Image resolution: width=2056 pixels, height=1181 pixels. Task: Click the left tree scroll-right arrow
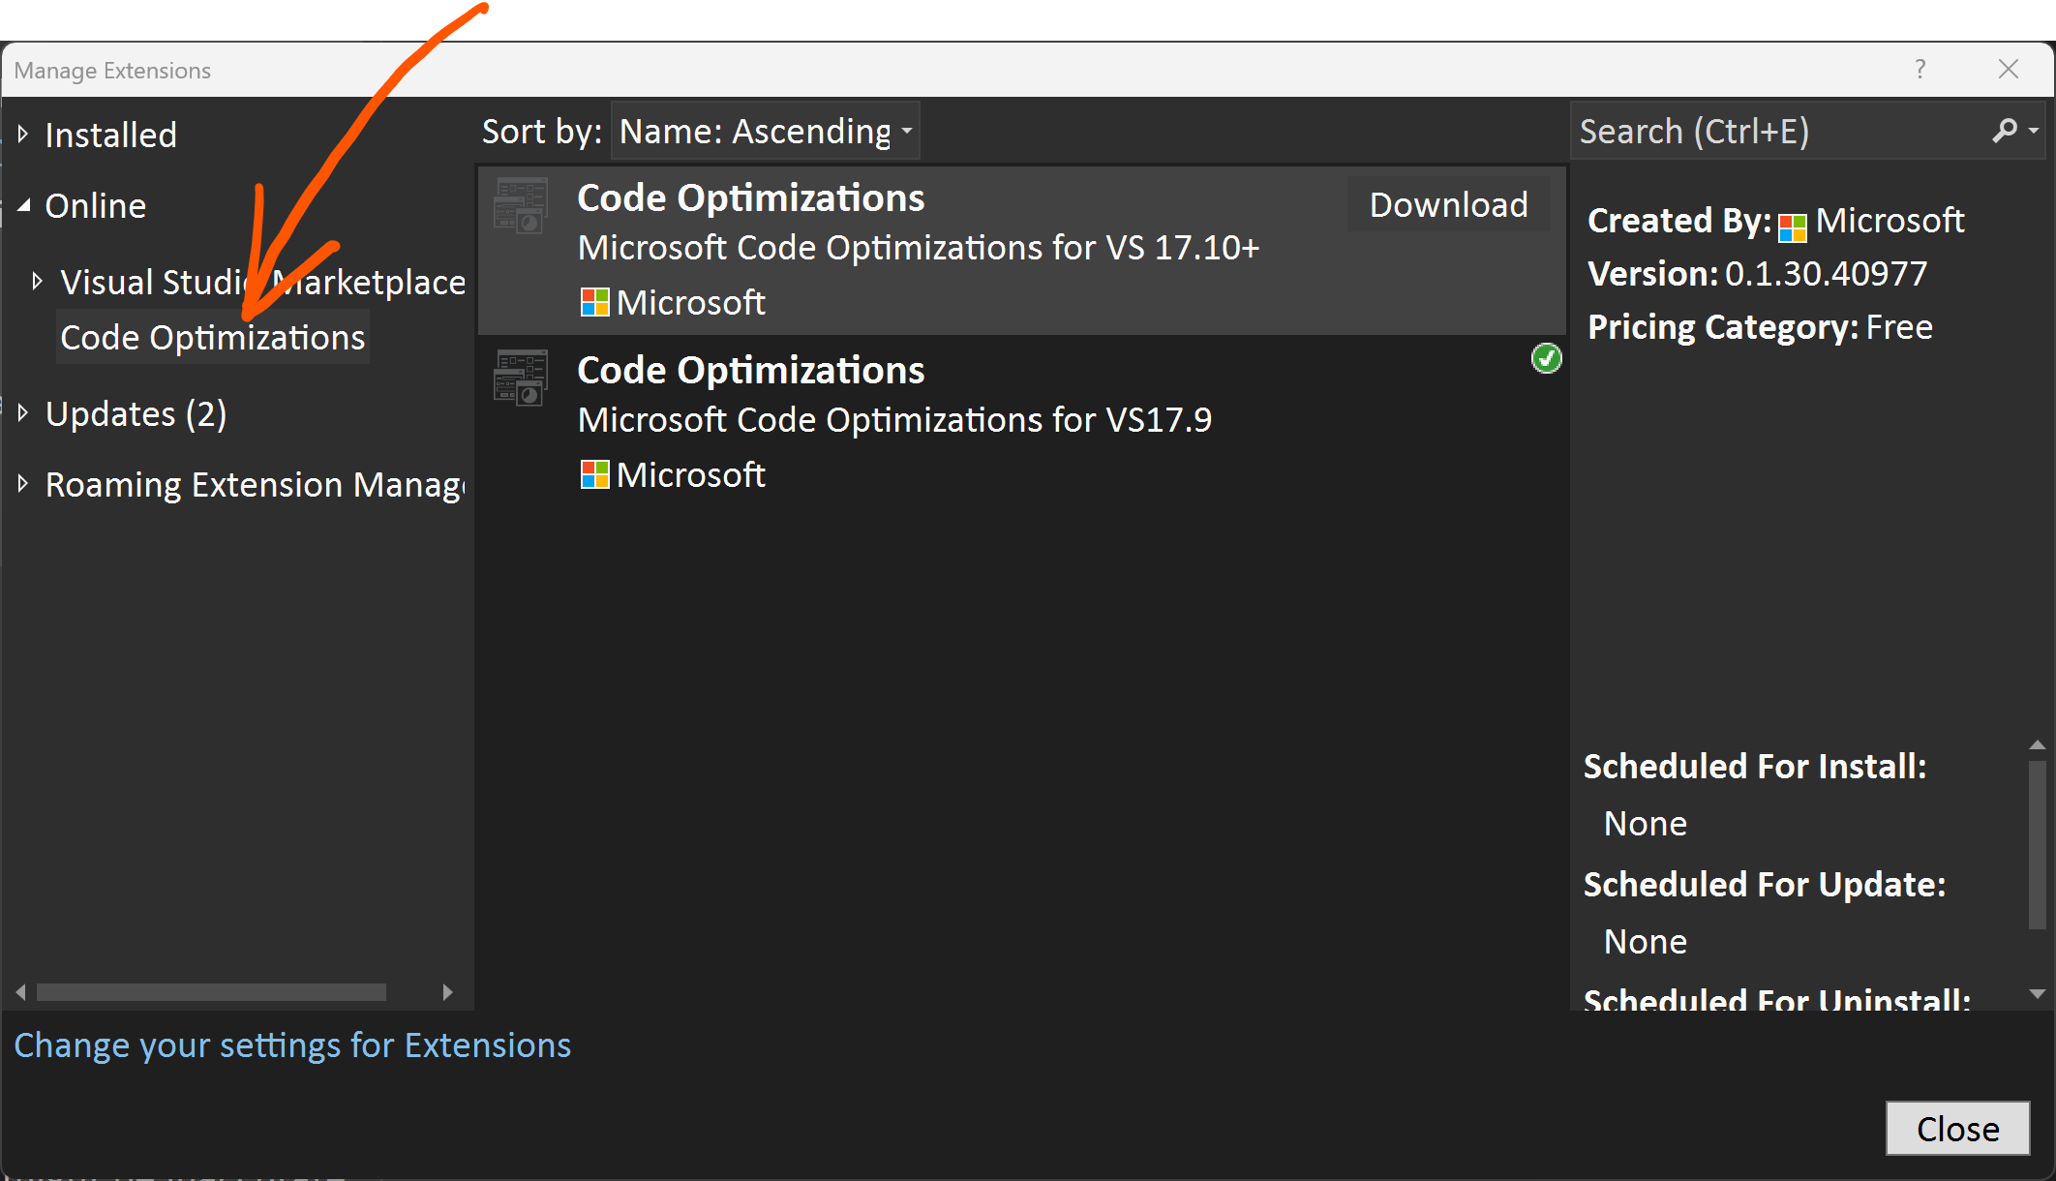447,992
